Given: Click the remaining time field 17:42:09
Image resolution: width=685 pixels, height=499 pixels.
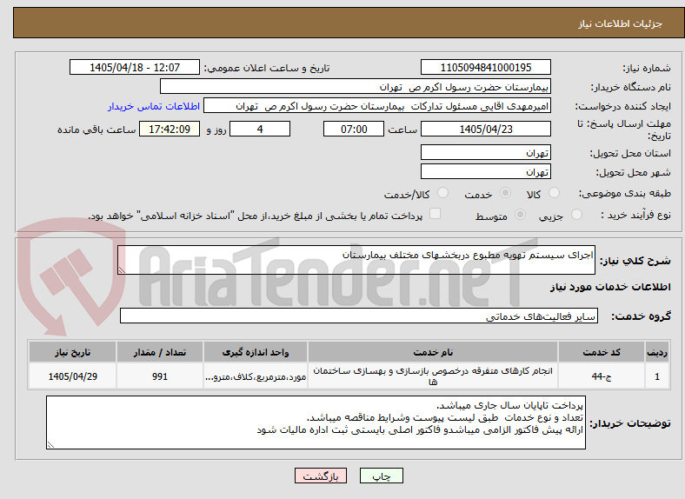Looking at the screenshot, I should pyautogui.click(x=170, y=129).
